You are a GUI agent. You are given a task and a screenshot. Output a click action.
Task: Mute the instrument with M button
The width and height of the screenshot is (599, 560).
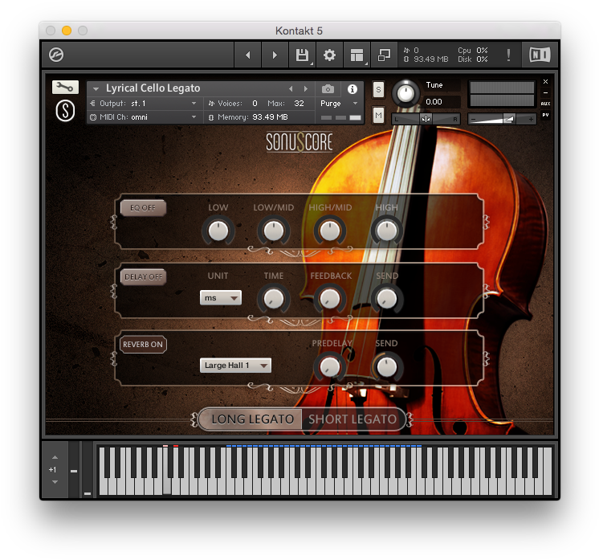[x=379, y=116]
